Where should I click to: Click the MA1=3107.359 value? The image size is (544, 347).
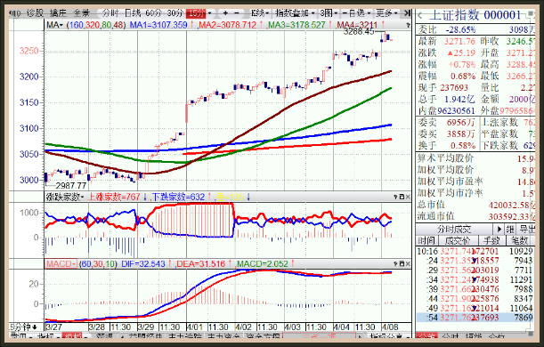click(158, 25)
